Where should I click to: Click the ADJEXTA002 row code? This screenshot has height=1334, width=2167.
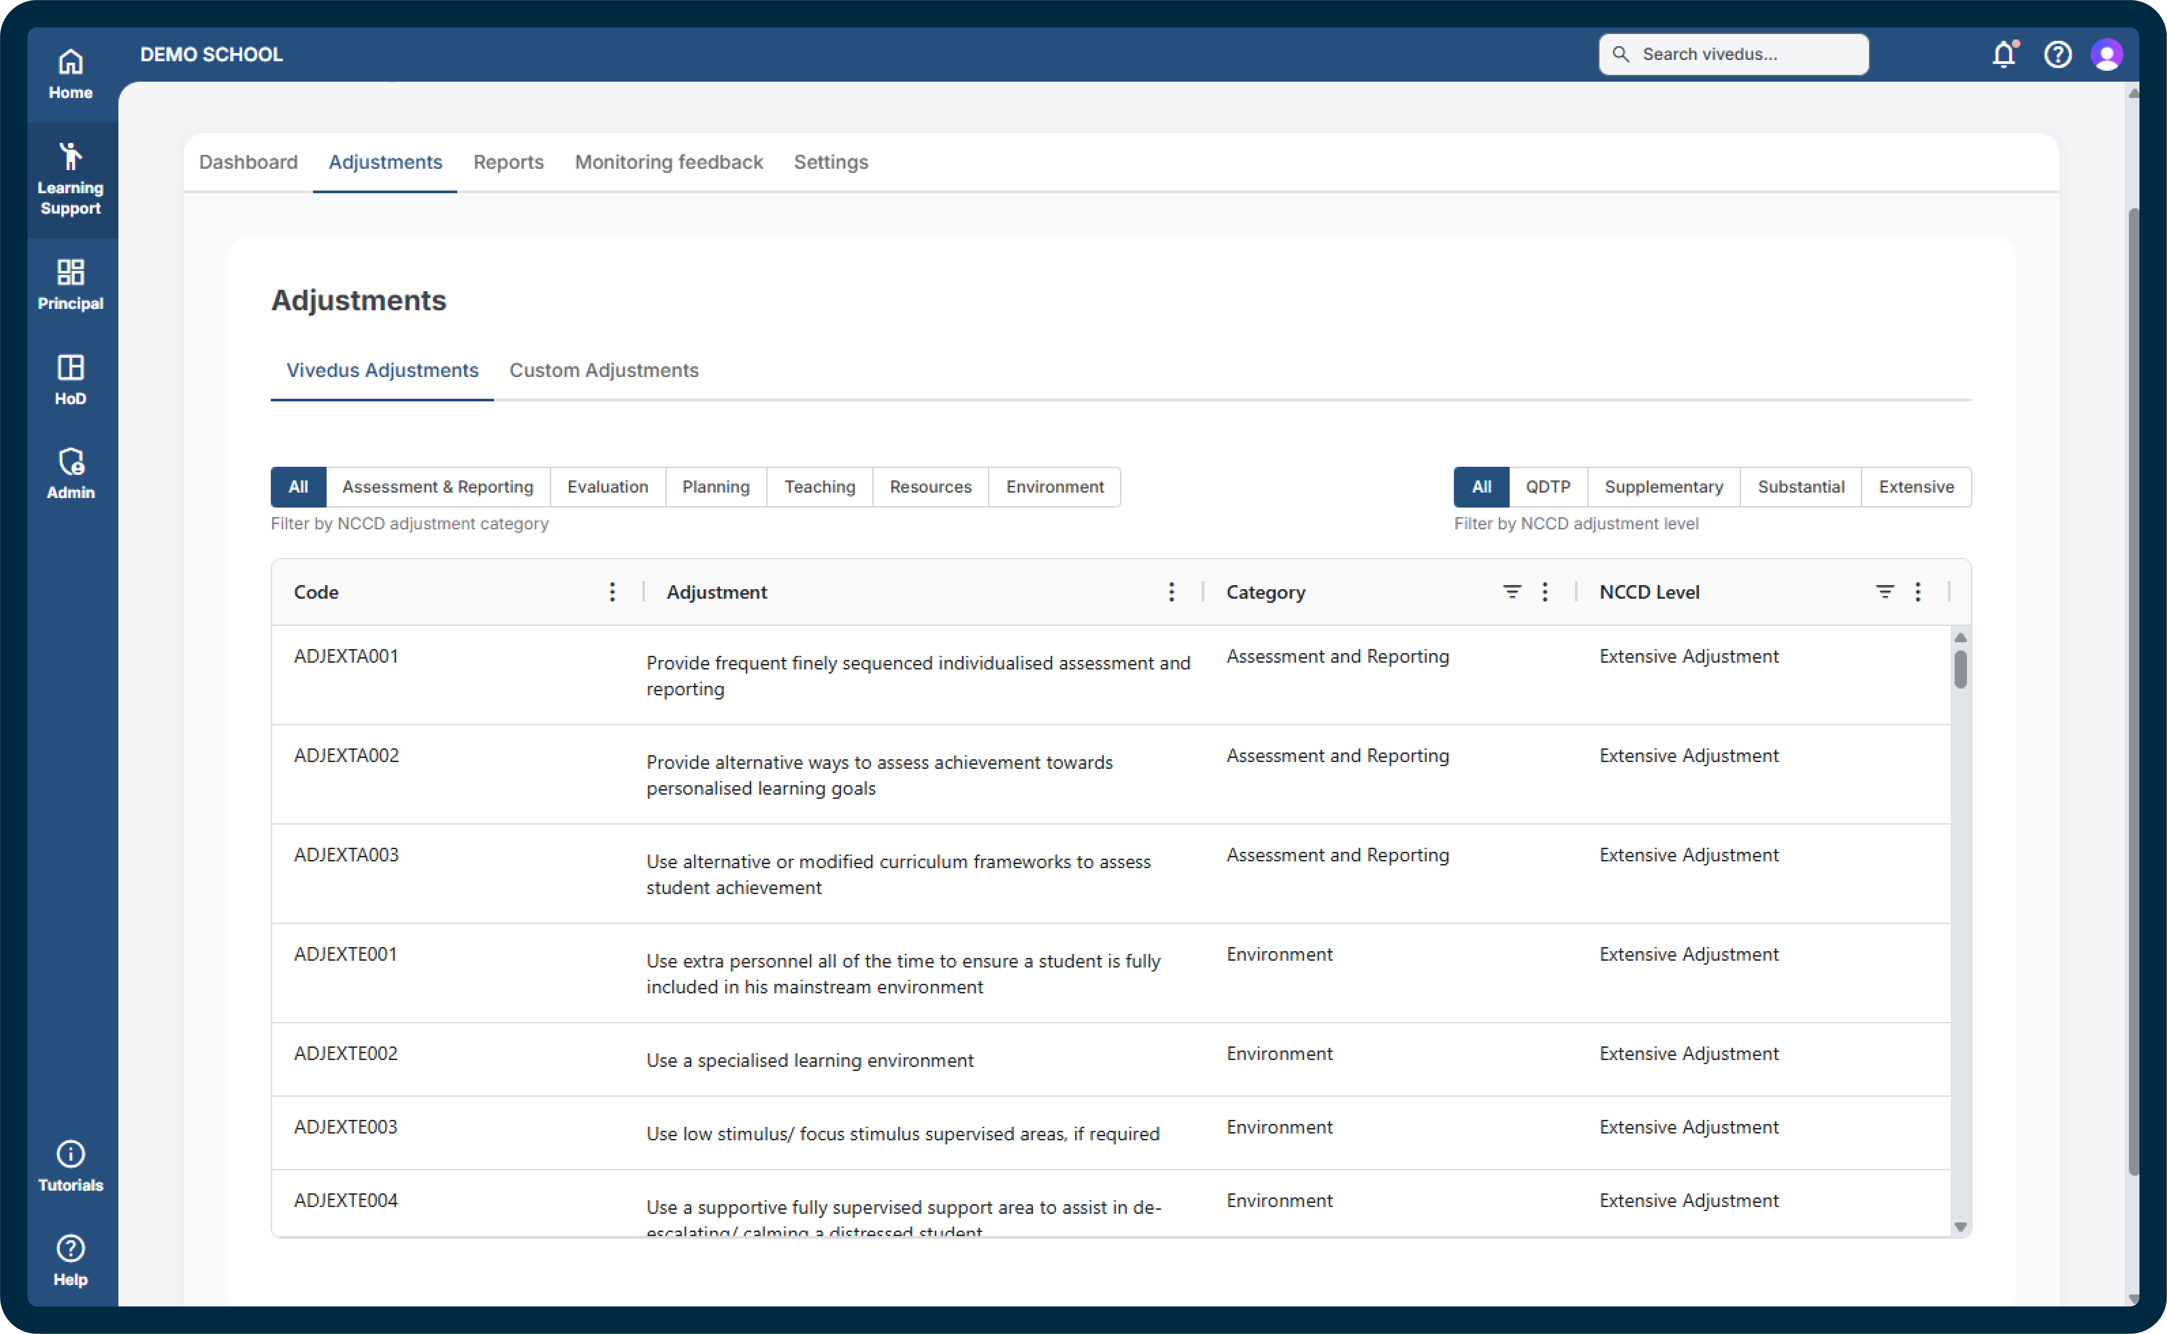tap(346, 755)
